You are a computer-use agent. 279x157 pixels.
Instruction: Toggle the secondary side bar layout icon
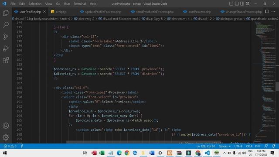click(x=242, y=3)
